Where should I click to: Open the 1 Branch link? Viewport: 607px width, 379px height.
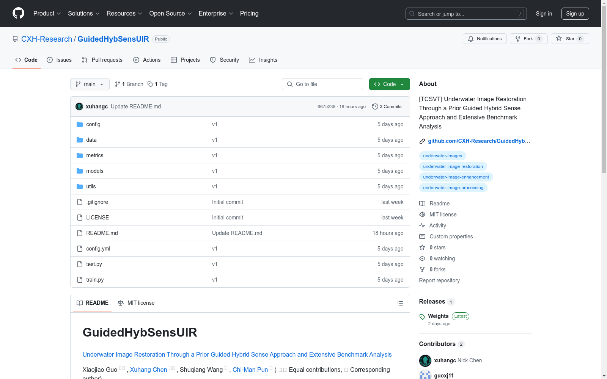[x=129, y=84]
